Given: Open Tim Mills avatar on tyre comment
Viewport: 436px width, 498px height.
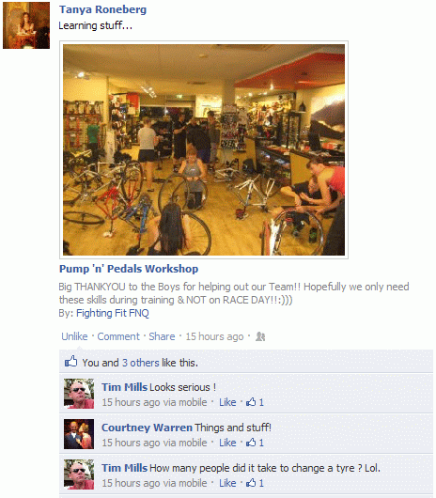Looking at the screenshot, I should coord(79,475).
